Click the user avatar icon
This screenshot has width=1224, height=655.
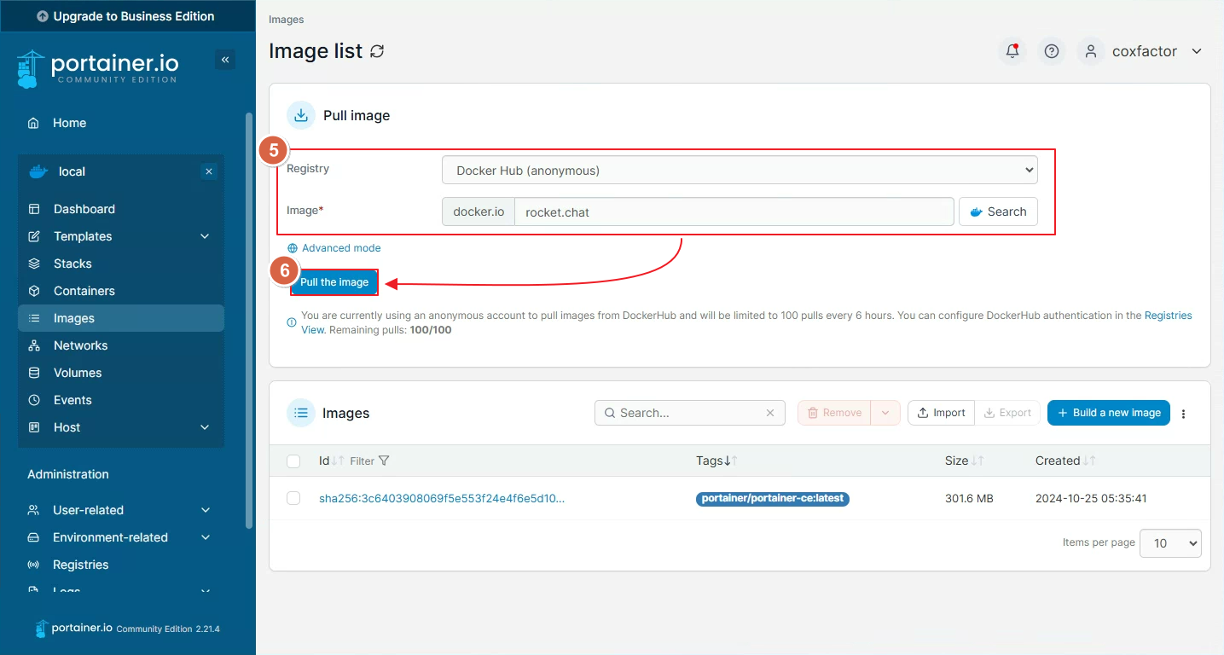tap(1090, 51)
